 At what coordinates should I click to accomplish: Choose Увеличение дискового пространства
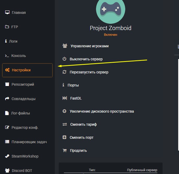98,111
